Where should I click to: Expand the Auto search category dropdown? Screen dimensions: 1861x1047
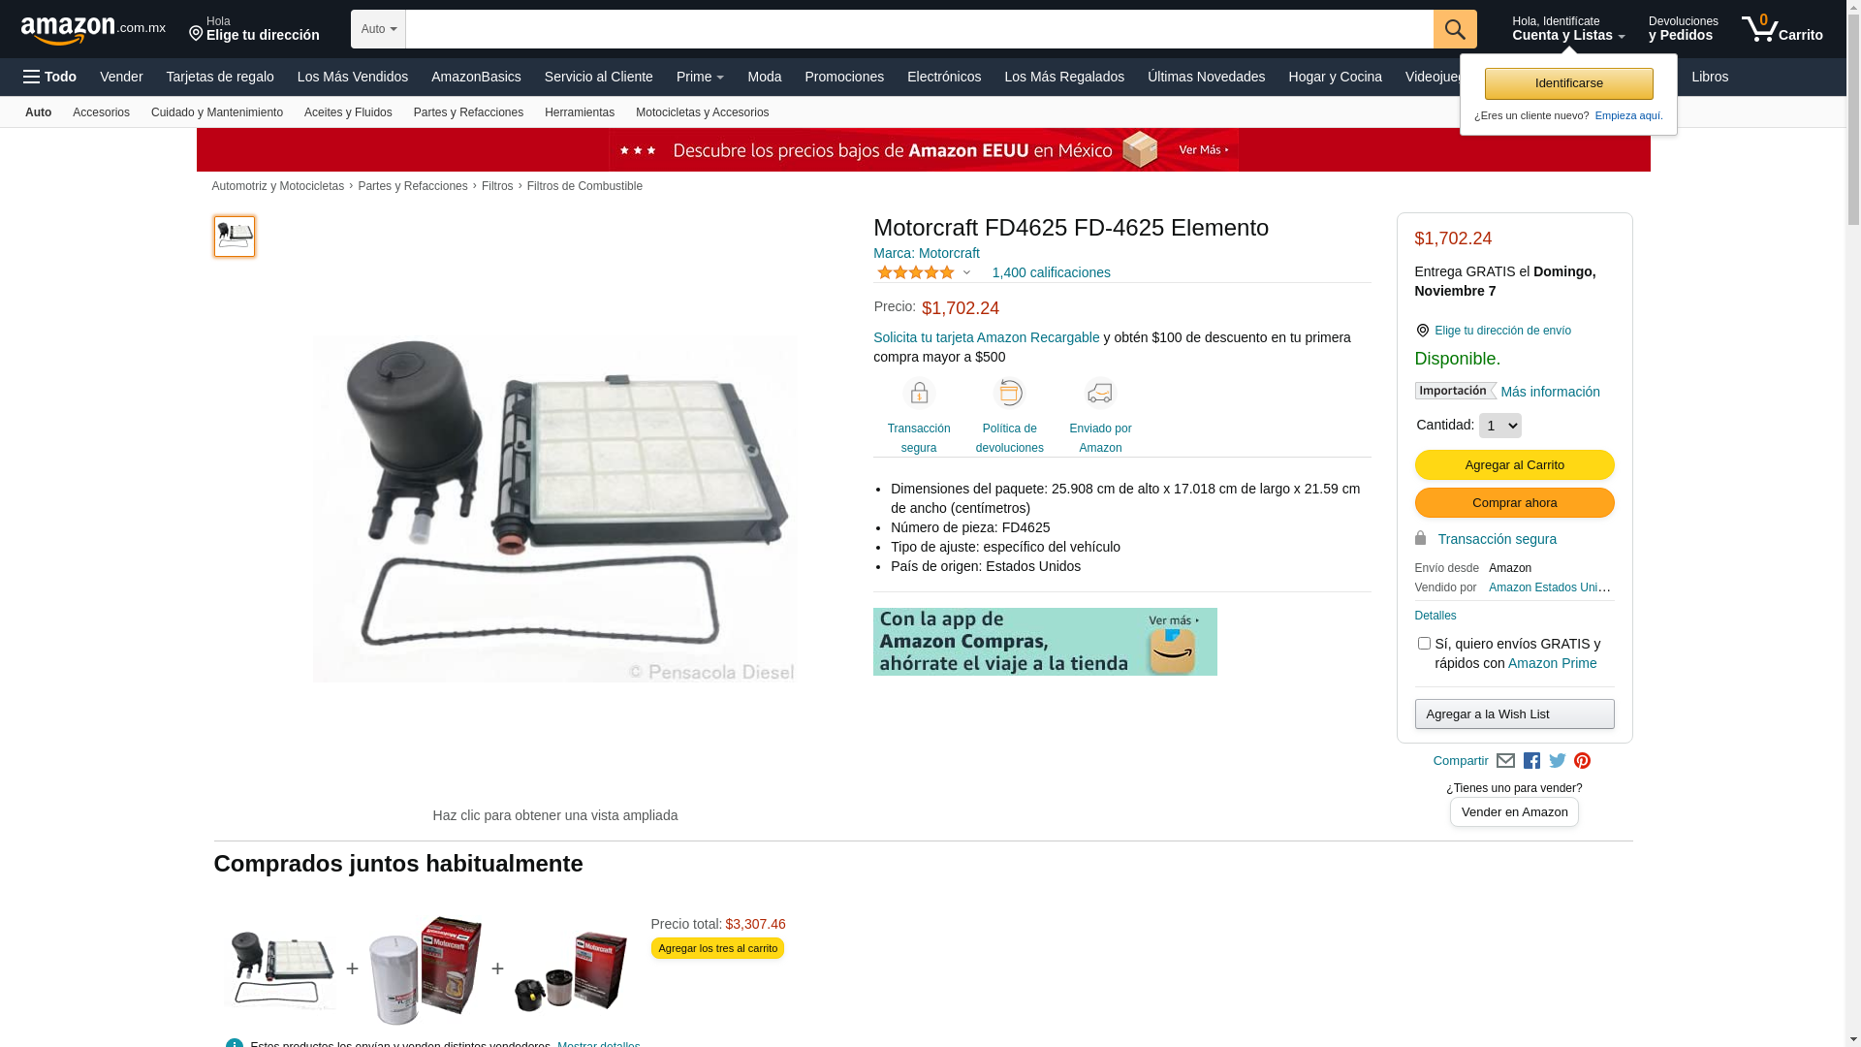378,29
